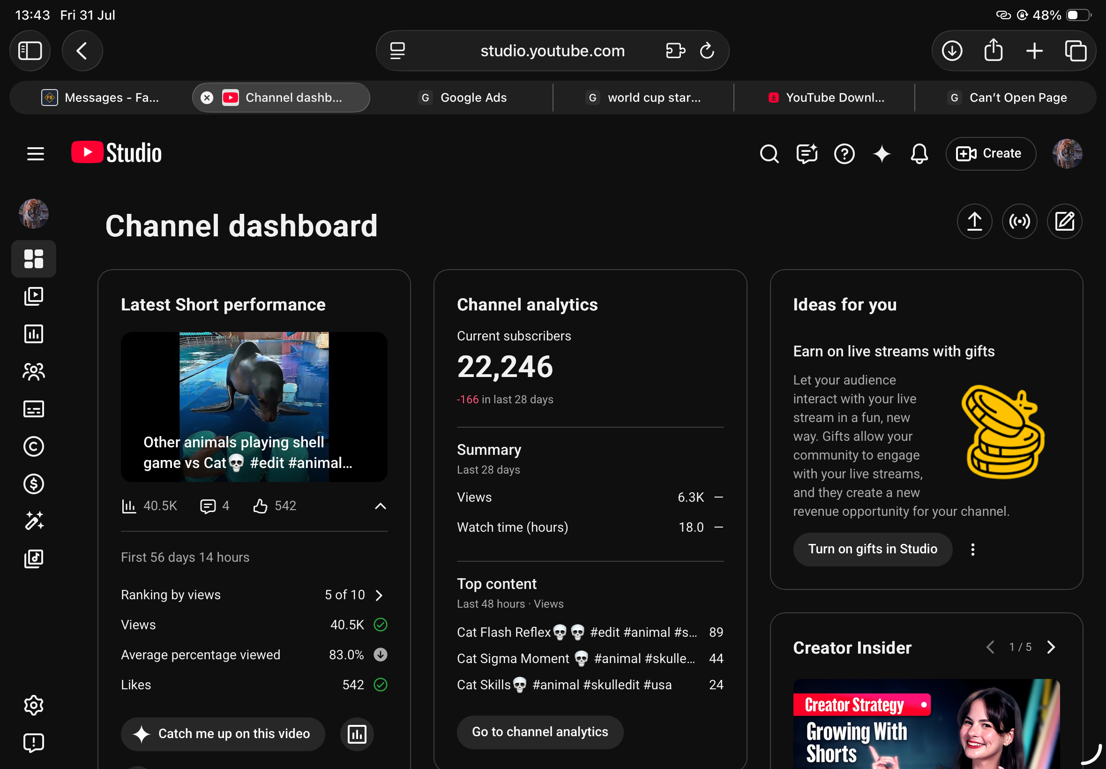This screenshot has height=769, width=1106.
Task: Open Send feedback in the sidebar
Action: point(34,743)
